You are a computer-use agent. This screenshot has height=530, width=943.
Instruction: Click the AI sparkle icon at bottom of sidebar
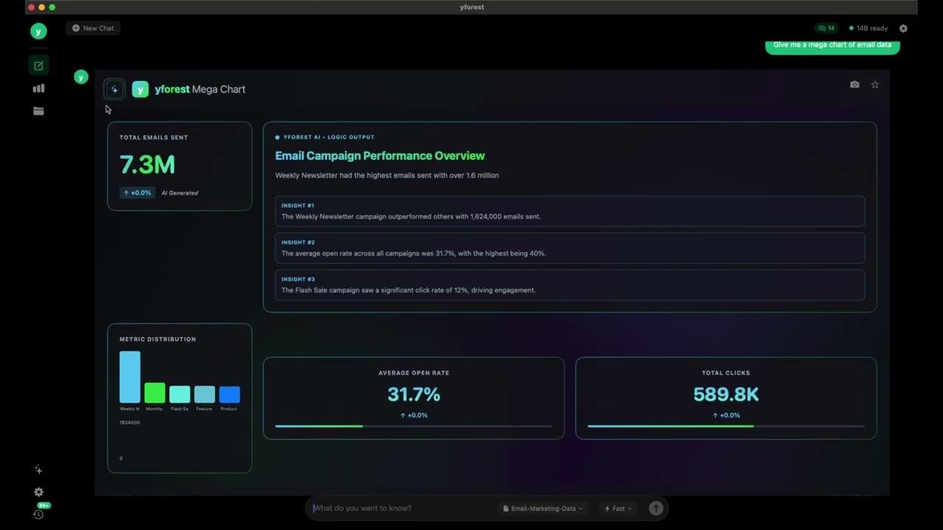38,470
